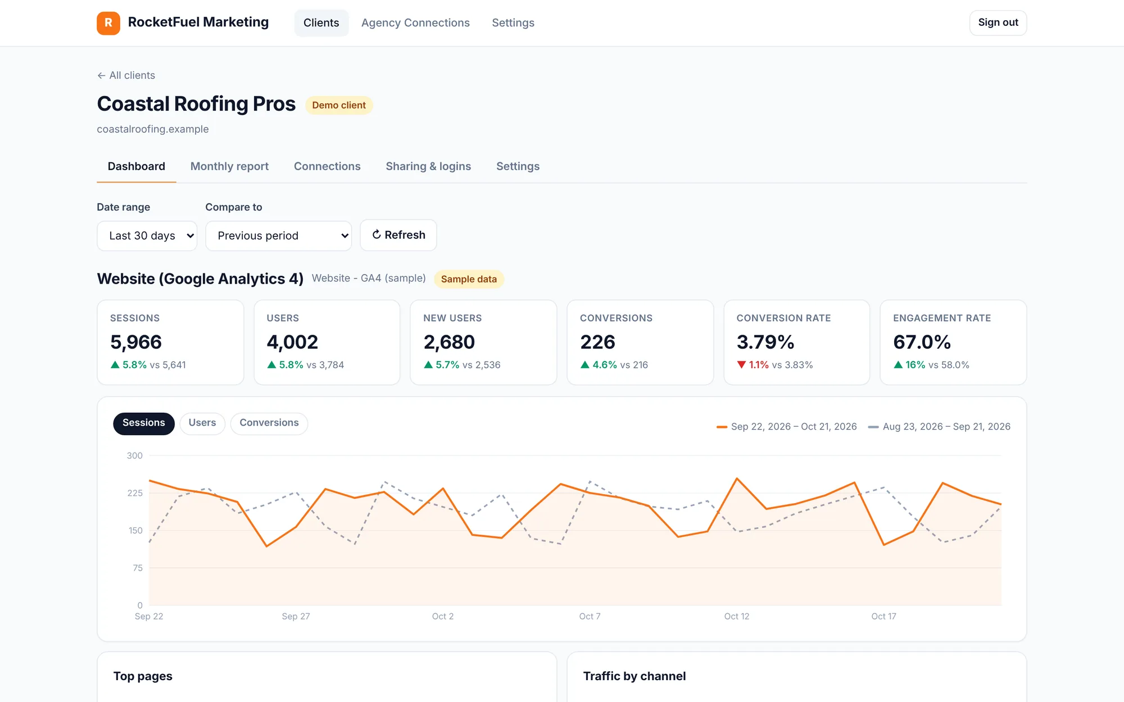Click the Users metric value 4,002
Viewport: 1124px width, 702px height.
coord(292,342)
